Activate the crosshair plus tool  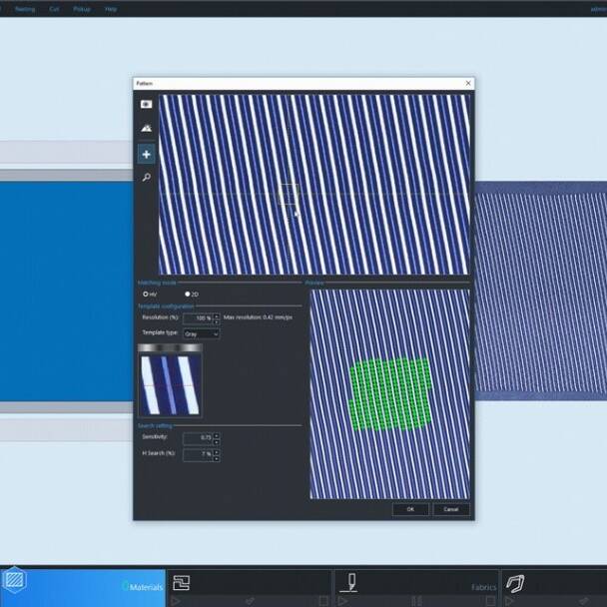(147, 154)
